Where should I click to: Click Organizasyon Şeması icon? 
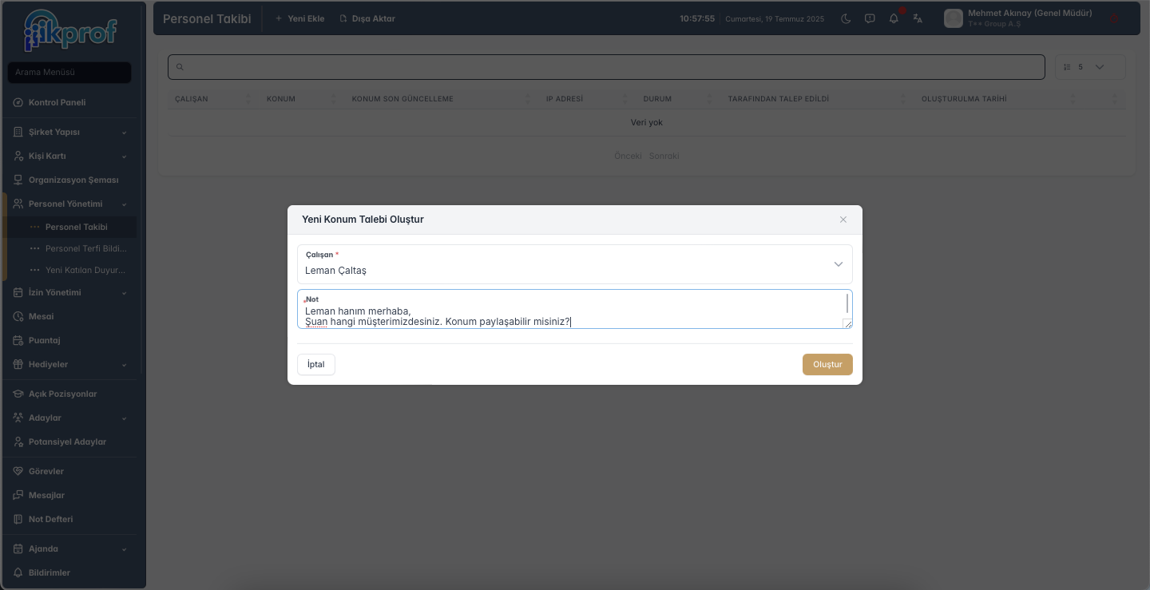click(x=18, y=180)
